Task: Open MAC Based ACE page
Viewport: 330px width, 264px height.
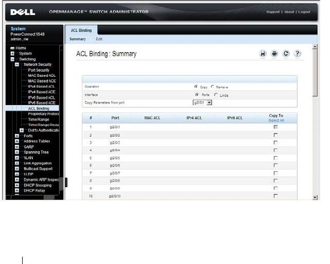Action: (x=42, y=81)
